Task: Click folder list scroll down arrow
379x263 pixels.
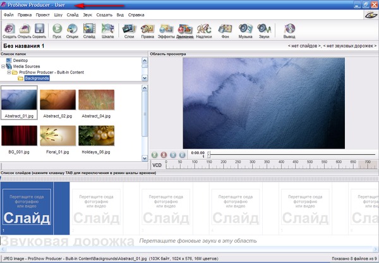Action: tap(145, 78)
